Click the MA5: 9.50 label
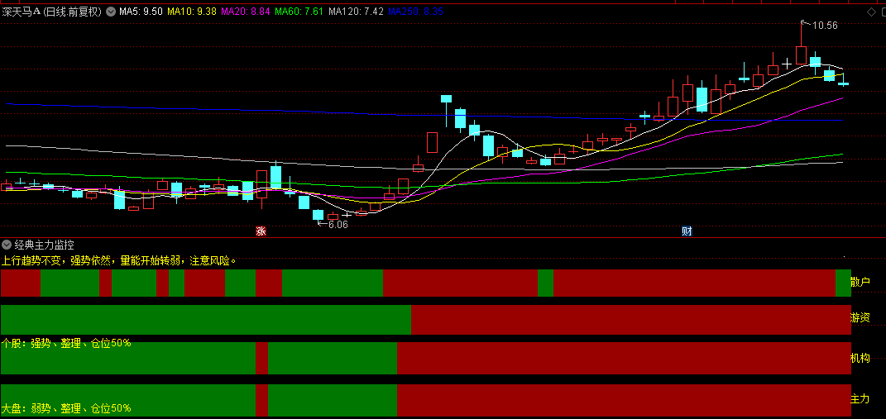 (x=141, y=12)
